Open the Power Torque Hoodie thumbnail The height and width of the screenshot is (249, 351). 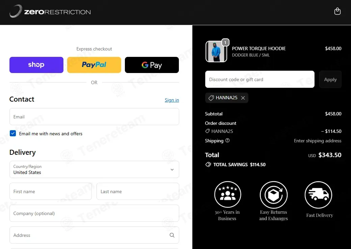coord(216,51)
